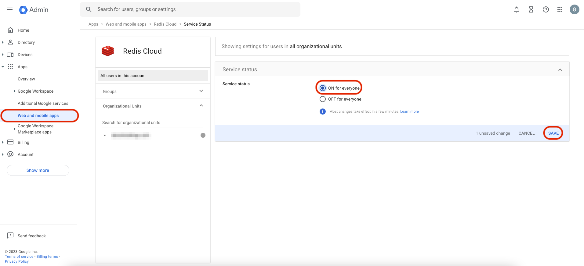Viewport: 584px width, 266px height.
Task: Open Additional Google services in sidebar
Action: (43, 103)
